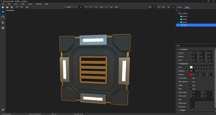The height and width of the screenshot is (115, 216).
Task: Click the red Emission color swatch
Action: tap(191, 74)
